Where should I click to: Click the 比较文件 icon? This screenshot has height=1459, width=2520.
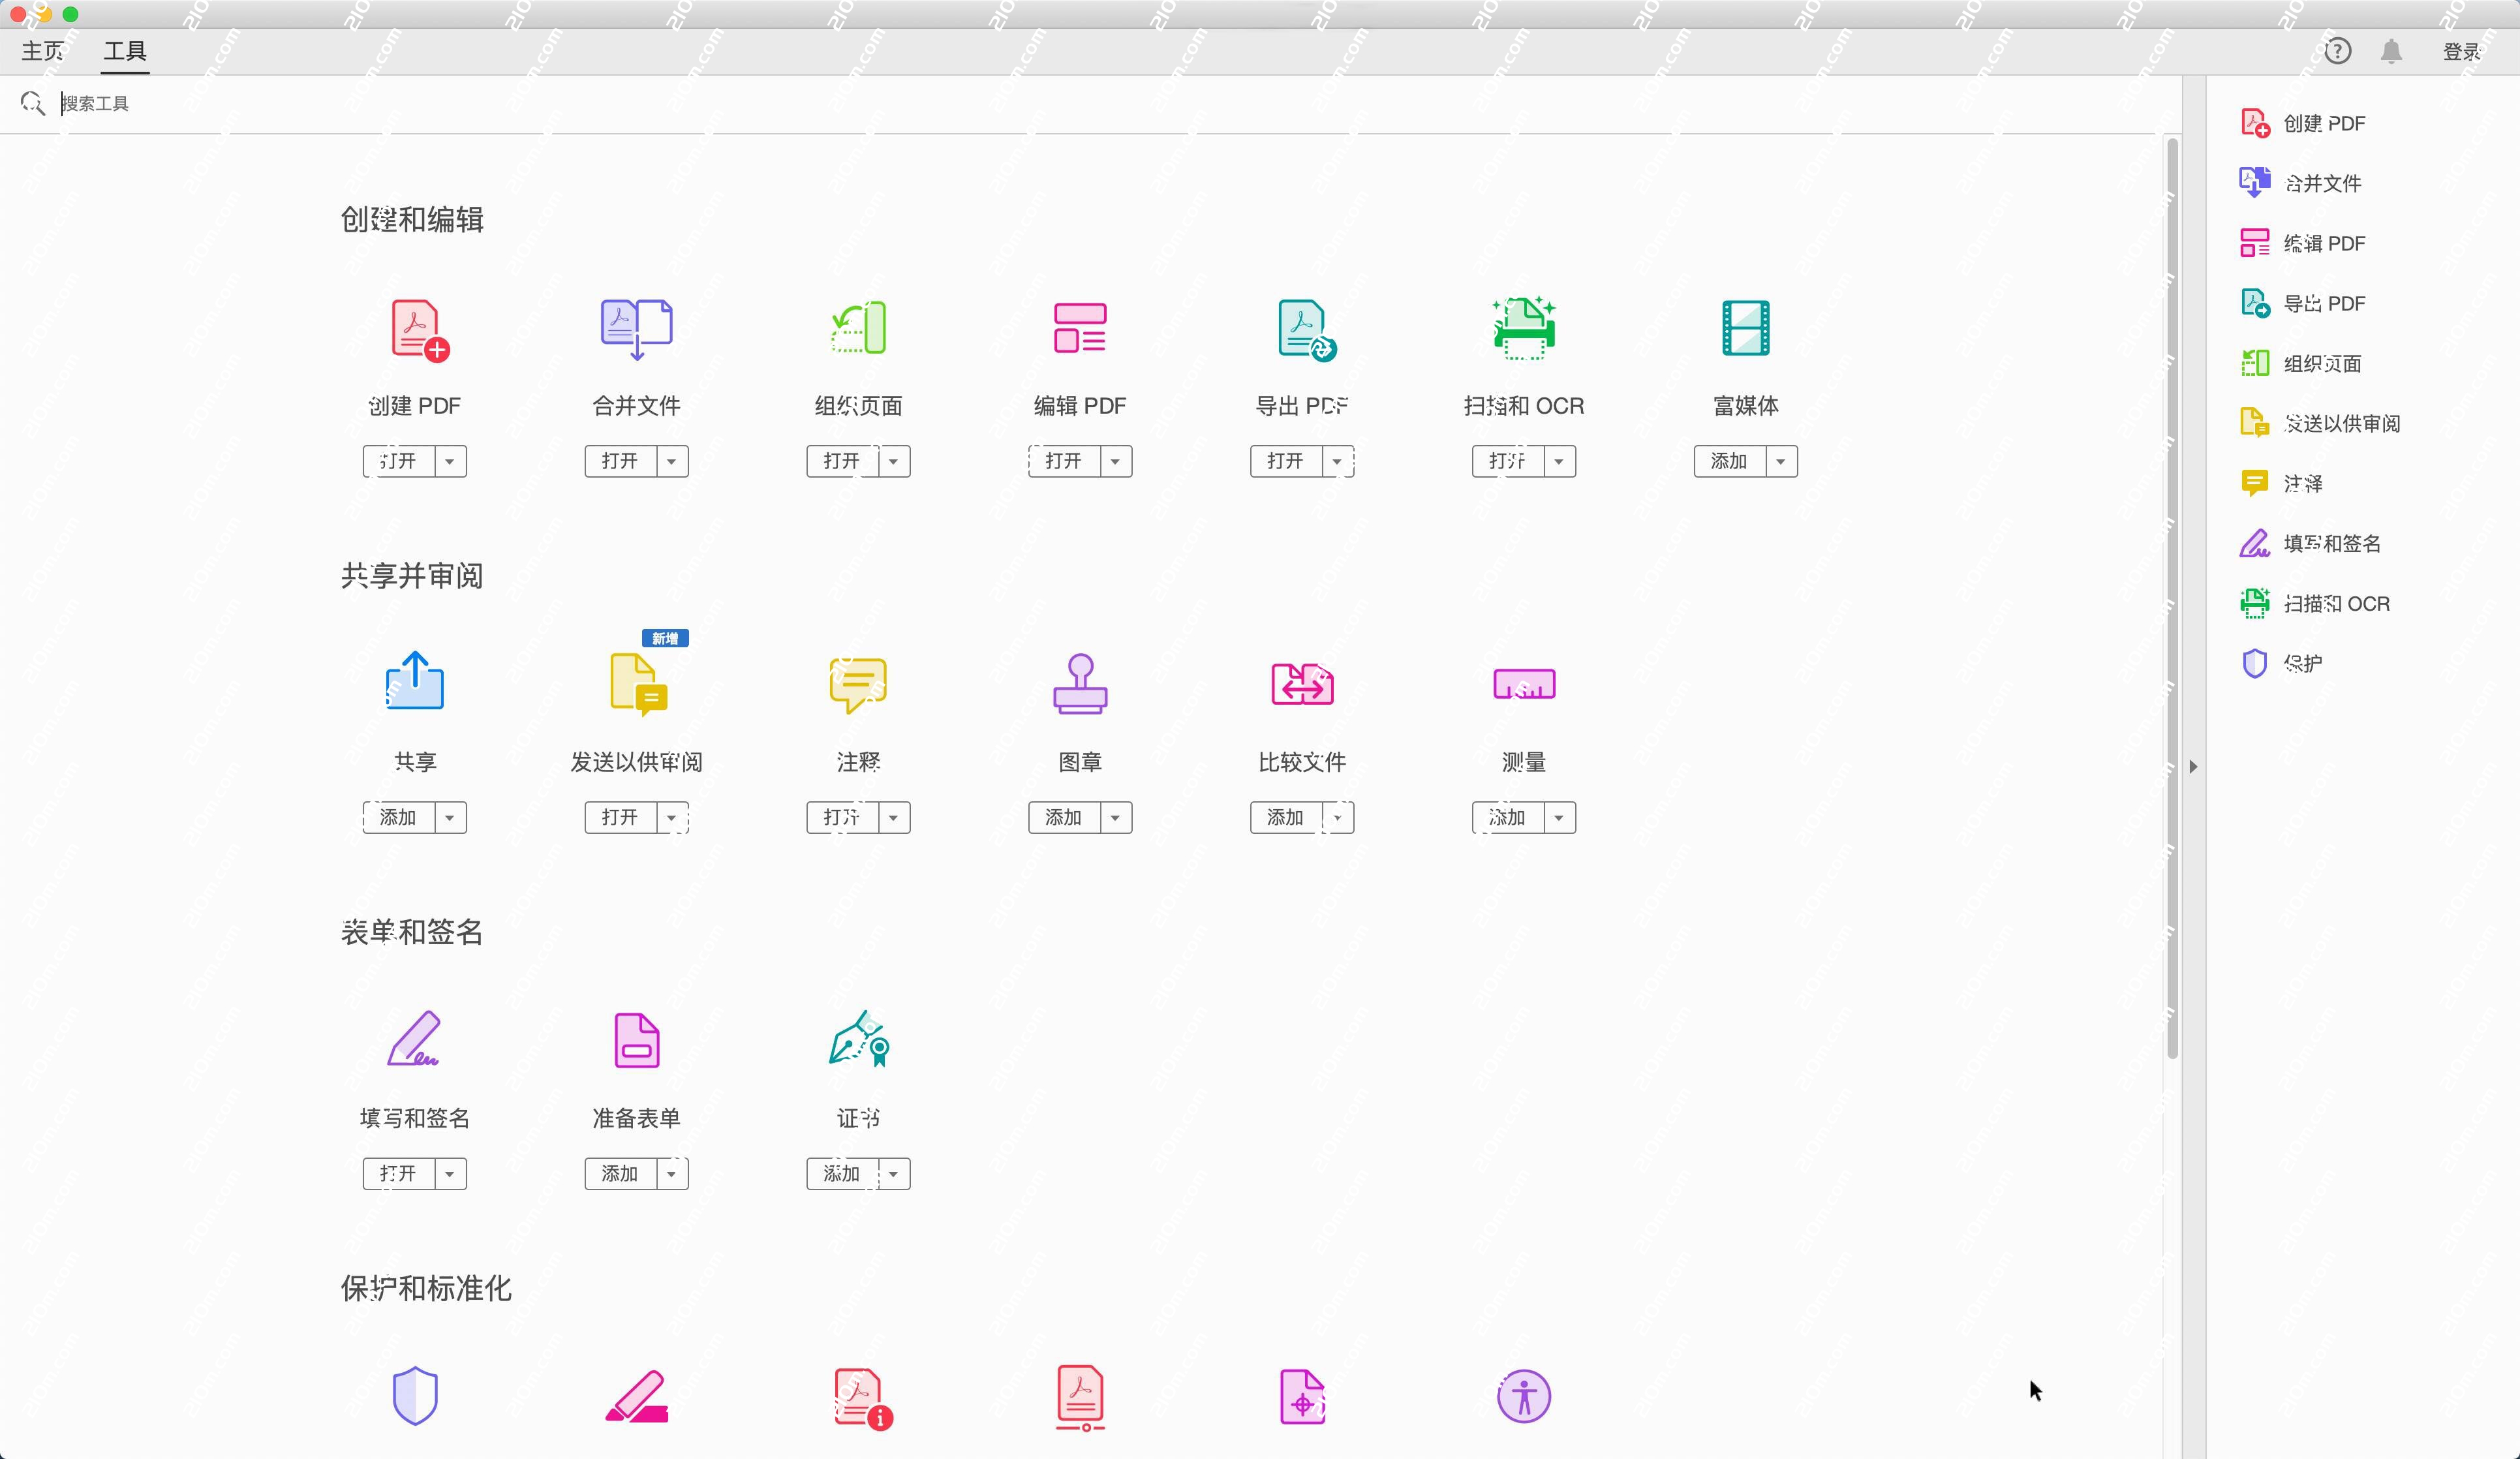[1302, 684]
